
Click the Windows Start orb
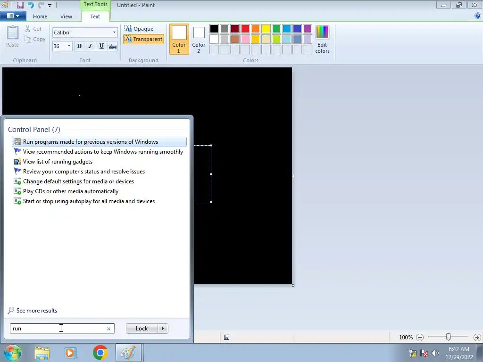[x=12, y=353]
